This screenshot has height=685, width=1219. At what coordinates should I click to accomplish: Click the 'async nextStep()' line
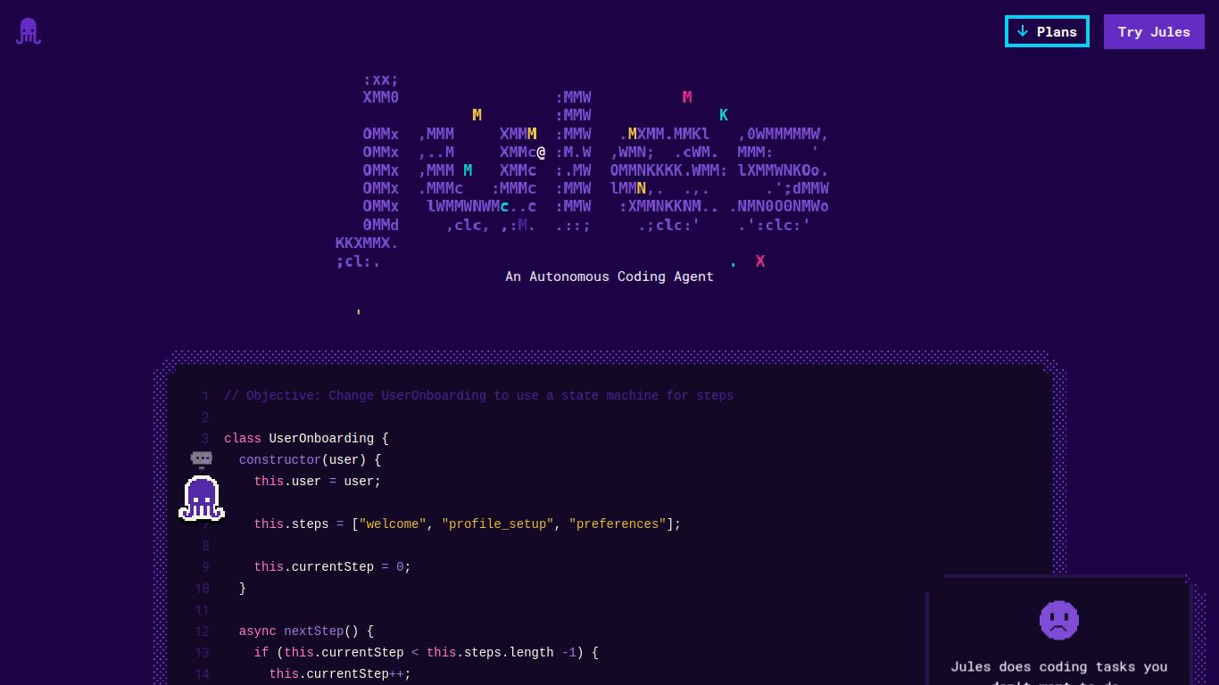[306, 631]
